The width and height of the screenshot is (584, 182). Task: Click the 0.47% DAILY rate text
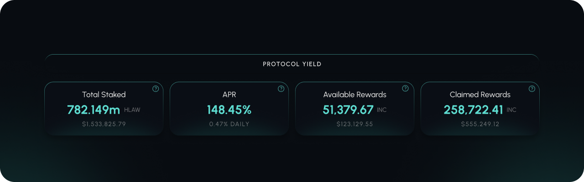(x=229, y=124)
